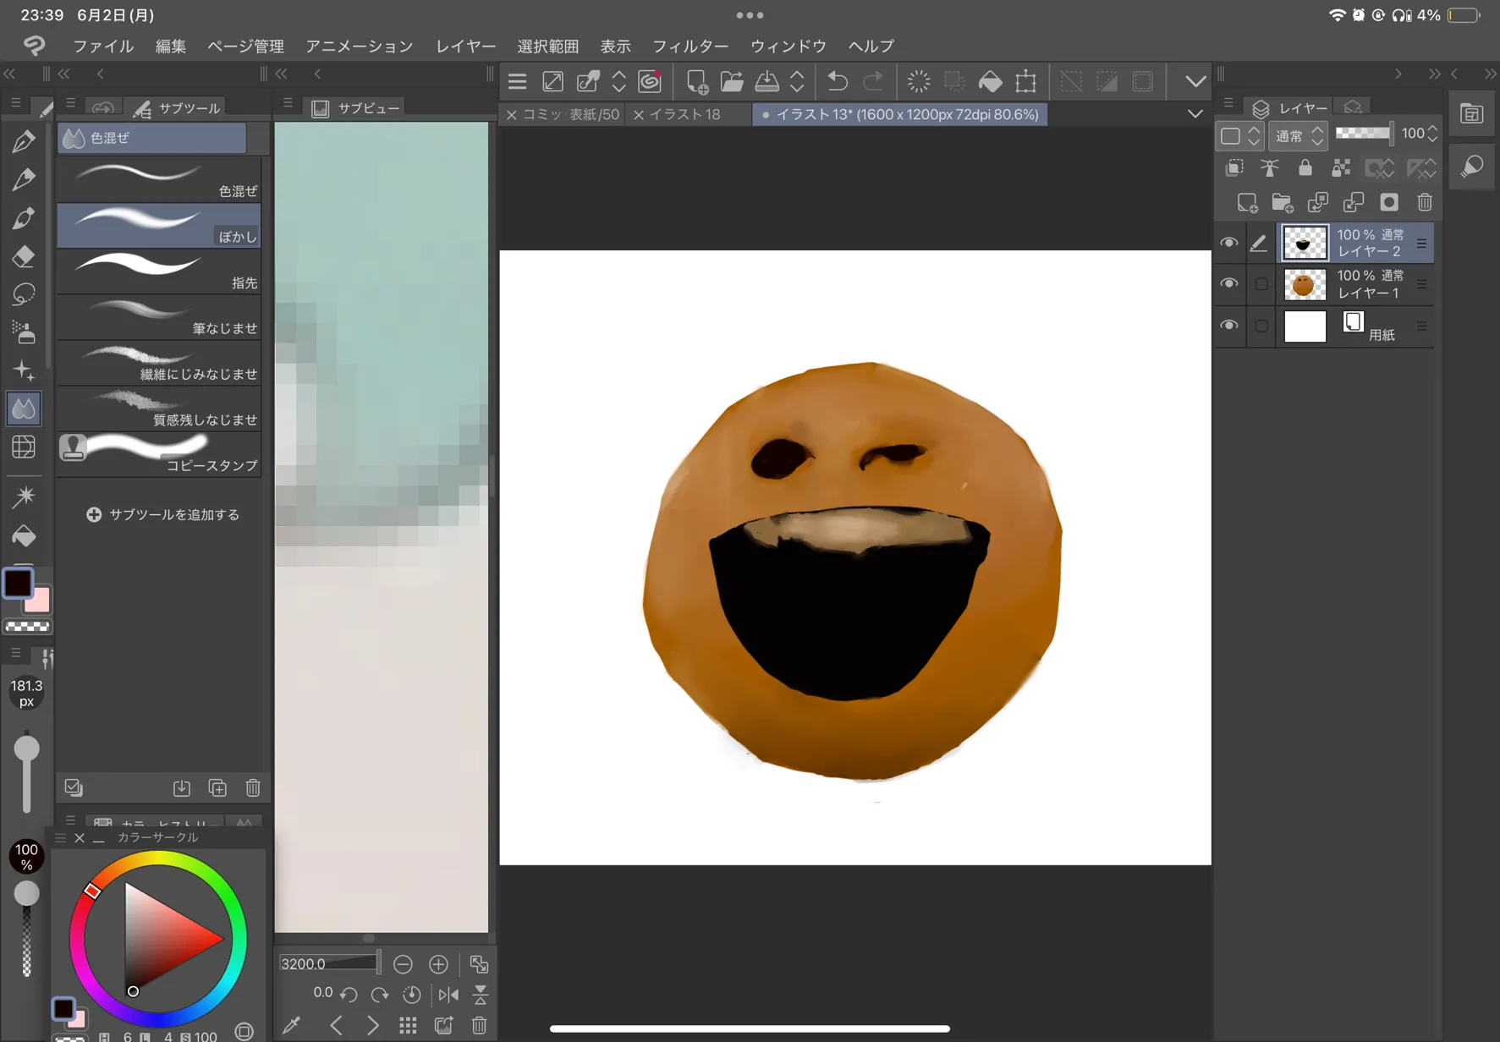Image resolution: width=1500 pixels, height=1042 pixels.
Task: Toggle Set as reference layer icon
Action: pyautogui.click(x=1269, y=167)
